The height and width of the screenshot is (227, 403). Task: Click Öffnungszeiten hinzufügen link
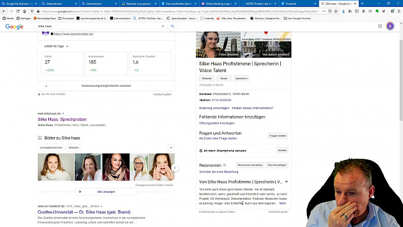(216, 123)
